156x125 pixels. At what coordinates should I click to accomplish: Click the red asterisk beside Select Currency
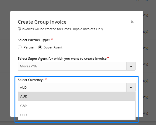click(46, 79)
